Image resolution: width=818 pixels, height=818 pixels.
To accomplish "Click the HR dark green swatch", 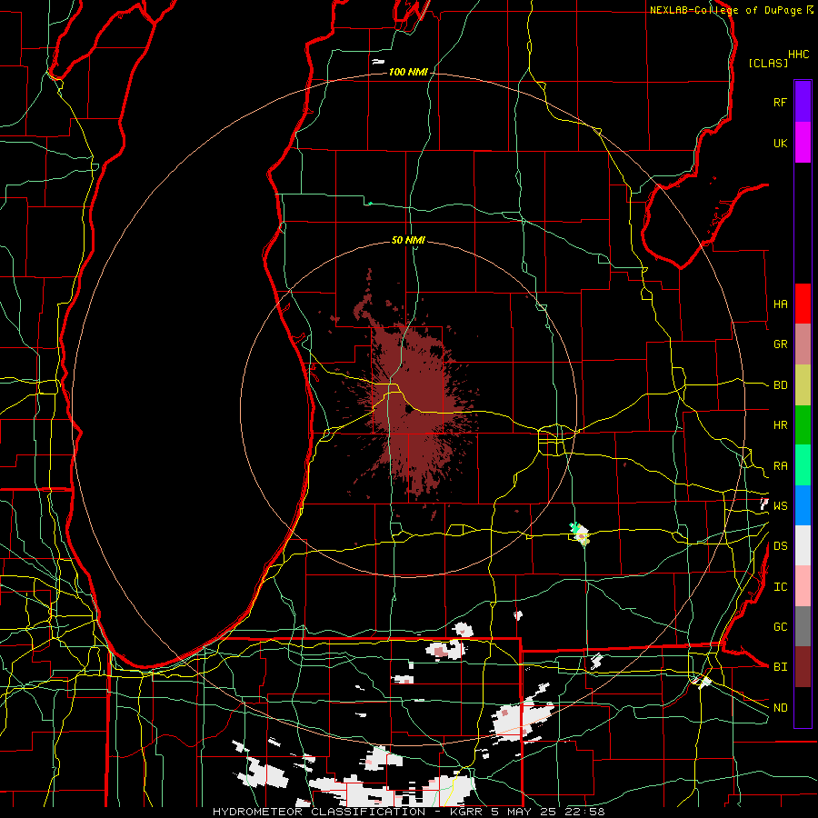I will (x=803, y=425).
